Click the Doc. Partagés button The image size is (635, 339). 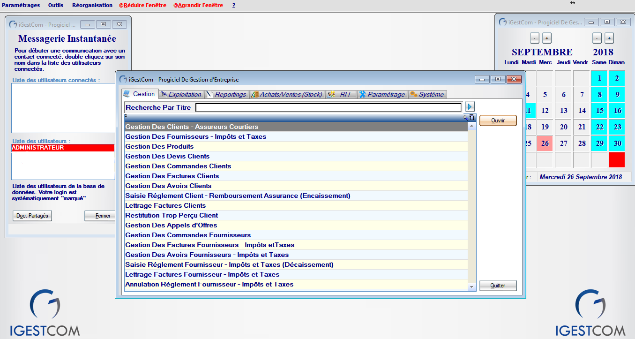(x=32, y=216)
